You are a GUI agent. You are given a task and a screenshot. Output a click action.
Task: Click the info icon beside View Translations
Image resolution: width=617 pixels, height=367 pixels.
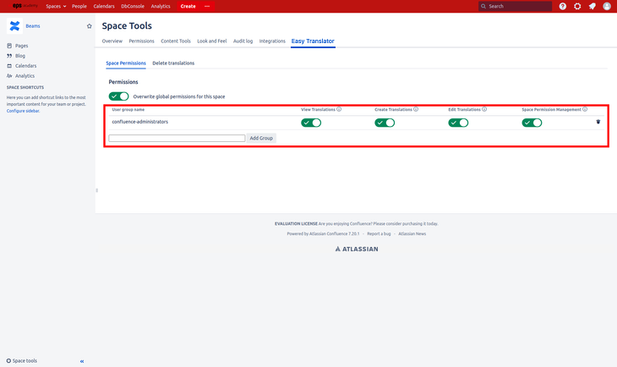click(339, 109)
